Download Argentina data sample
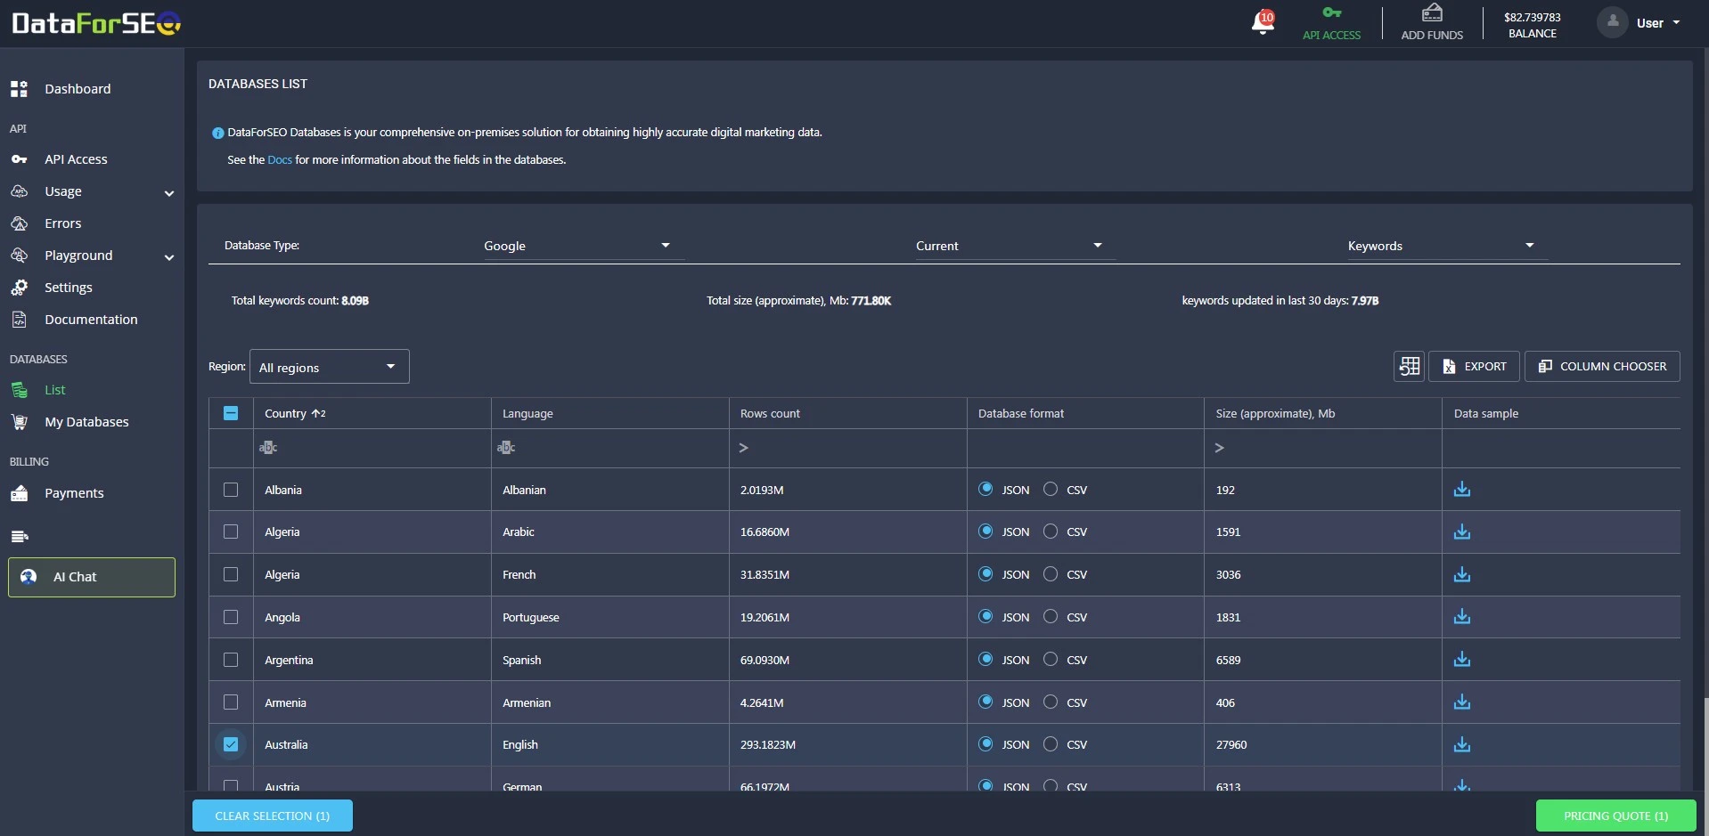The image size is (1709, 836). [x=1462, y=660]
